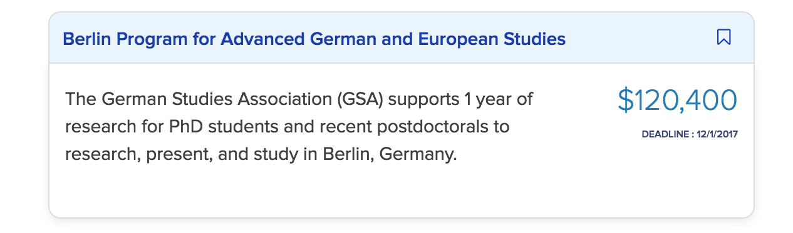This screenshot has width=793, height=233.
Task: Bookmark the Berlin Program fellowship
Action: click(x=723, y=37)
